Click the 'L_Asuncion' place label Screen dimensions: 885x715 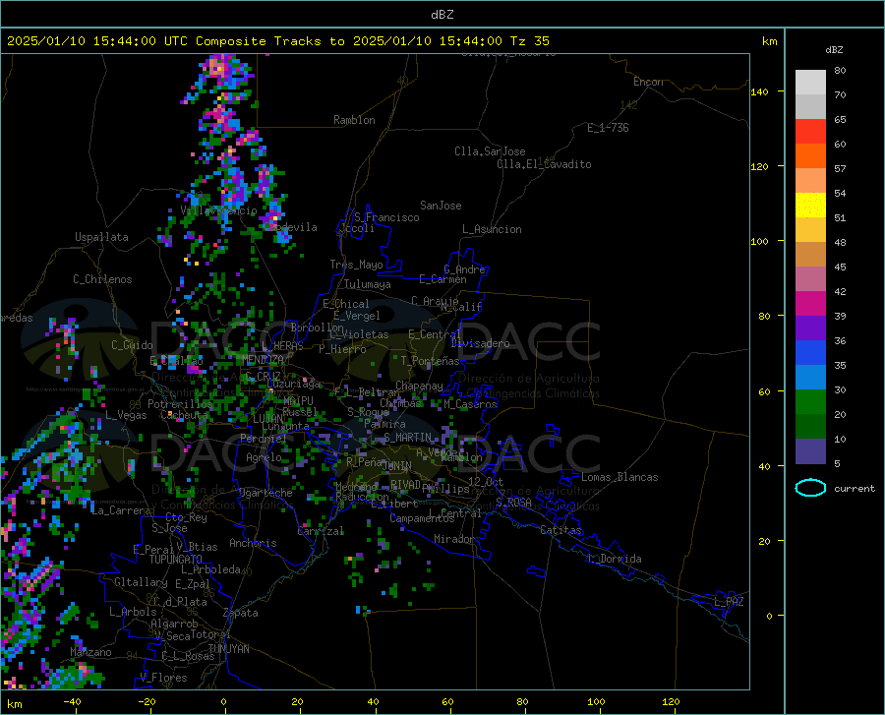492,229
